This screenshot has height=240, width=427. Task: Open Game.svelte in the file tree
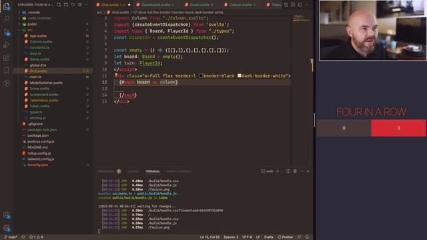(x=39, y=59)
